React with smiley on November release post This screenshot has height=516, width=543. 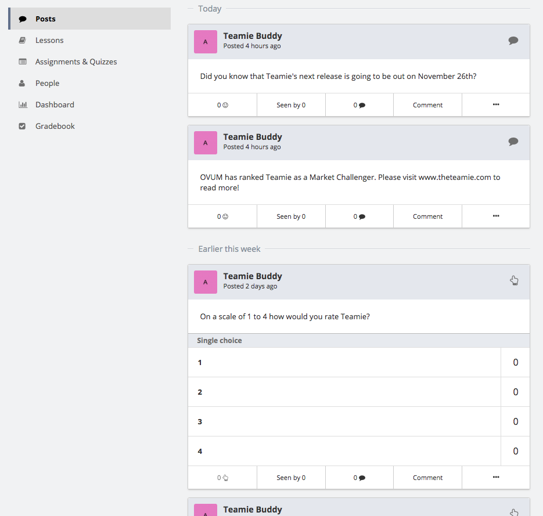[x=222, y=105]
